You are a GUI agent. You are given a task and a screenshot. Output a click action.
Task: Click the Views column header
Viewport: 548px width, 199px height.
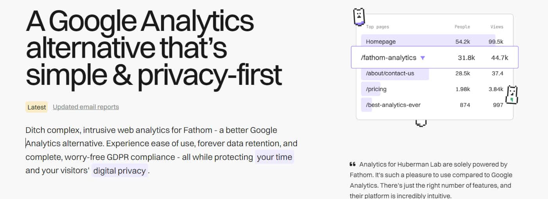[x=497, y=27]
